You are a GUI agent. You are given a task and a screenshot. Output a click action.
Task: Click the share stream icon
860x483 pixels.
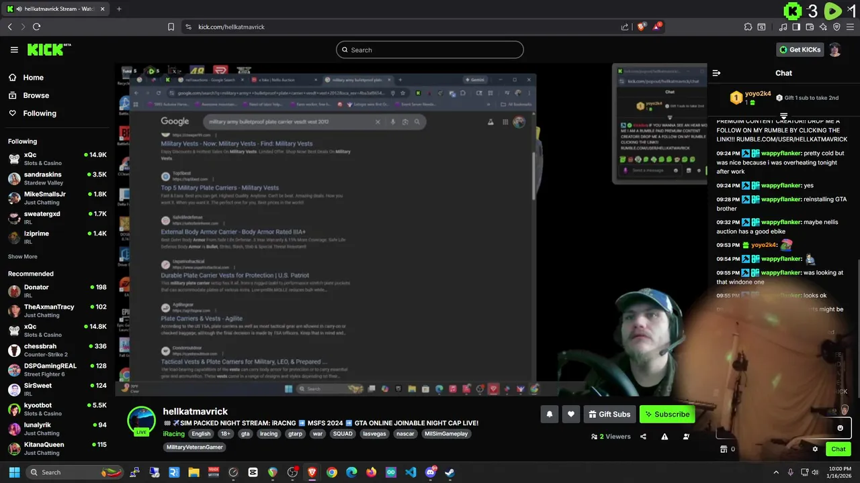pyautogui.click(x=643, y=436)
